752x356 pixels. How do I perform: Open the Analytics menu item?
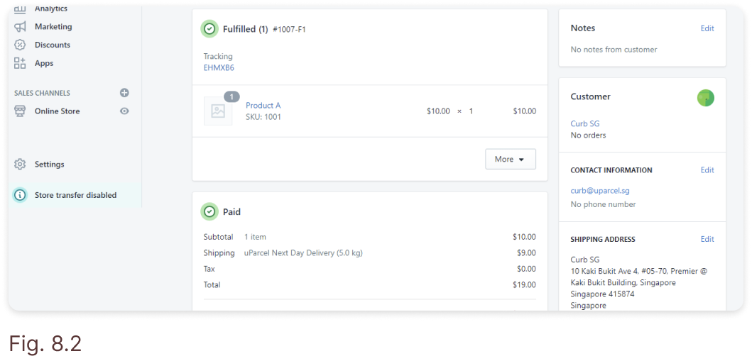pyautogui.click(x=51, y=9)
